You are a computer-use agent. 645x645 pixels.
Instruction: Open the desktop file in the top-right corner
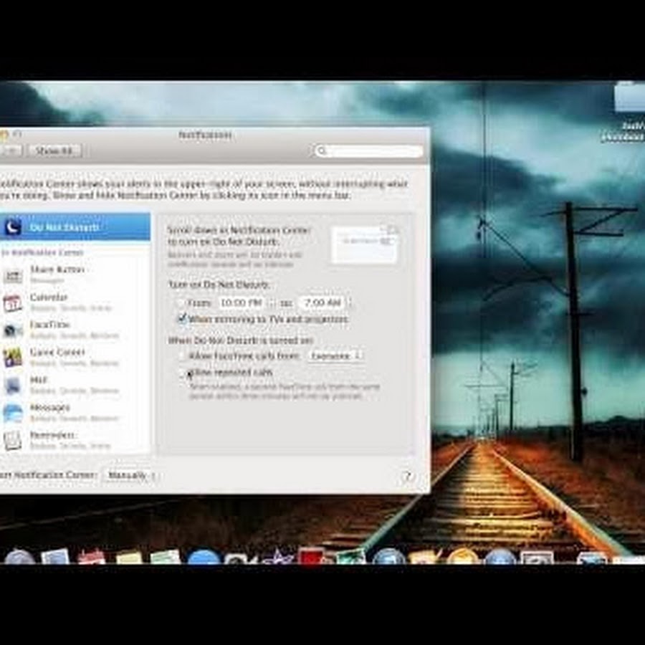click(628, 100)
